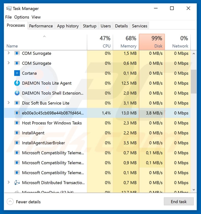Image resolution: width=201 pixels, height=214 pixels.
Task: Click the icon of the 0,6 MB COM Surrogate
Action: [x=17, y=63]
